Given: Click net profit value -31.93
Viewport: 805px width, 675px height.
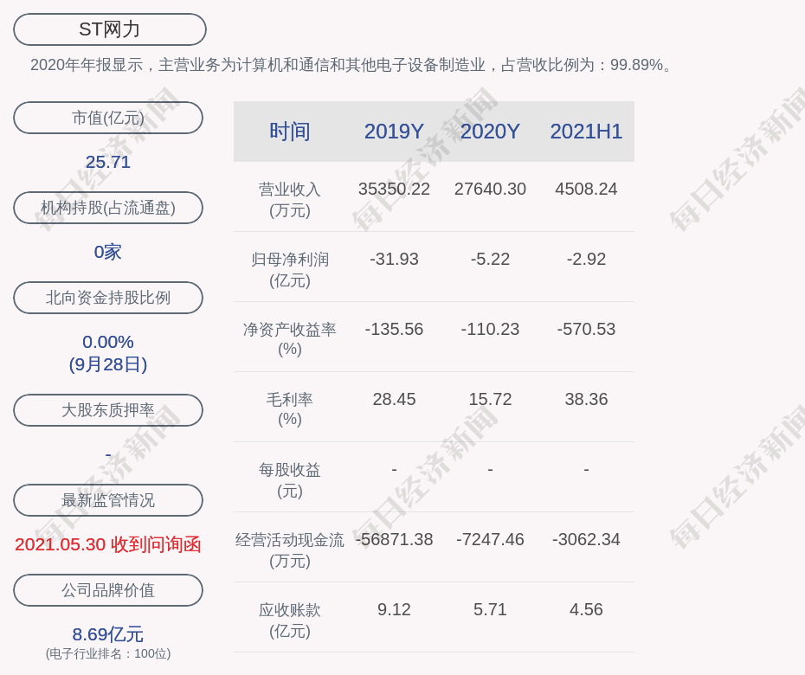Looking at the screenshot, I should tap(394, 260).
